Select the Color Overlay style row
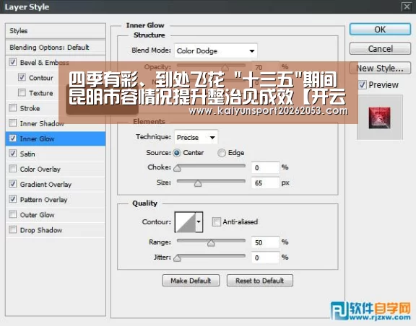The image size is (416, 326). pyautogui.click(x=56, y=169)
